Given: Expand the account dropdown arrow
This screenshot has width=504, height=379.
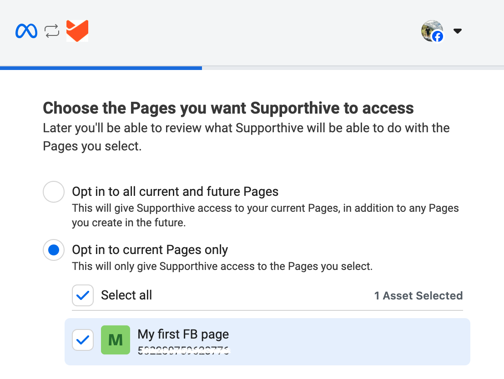Looking at the screenshot, I should pyautogui.click(x=458, y=31).
